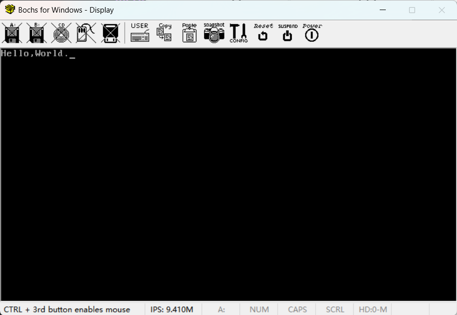This screenshot has width=457, height=315.
Task: Click the floppy drive A: toolbar icon
Action: pyautogui.click(x=12, y=33)
